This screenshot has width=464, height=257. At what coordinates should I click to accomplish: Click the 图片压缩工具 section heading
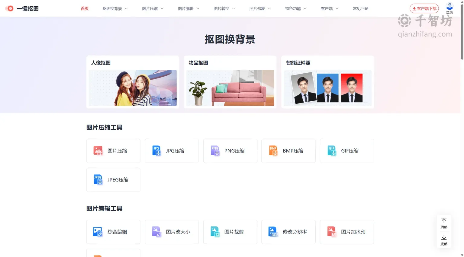[104, 127]
